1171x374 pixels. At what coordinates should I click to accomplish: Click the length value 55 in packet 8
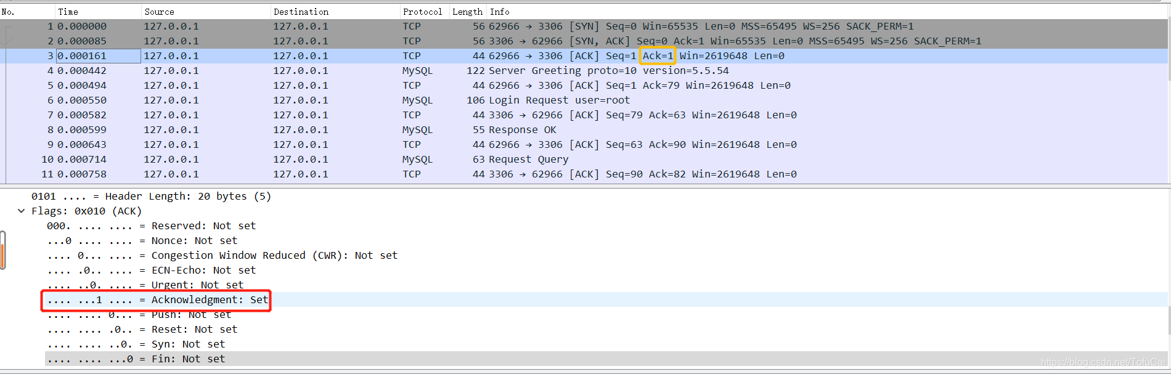(x=479, y=130)
